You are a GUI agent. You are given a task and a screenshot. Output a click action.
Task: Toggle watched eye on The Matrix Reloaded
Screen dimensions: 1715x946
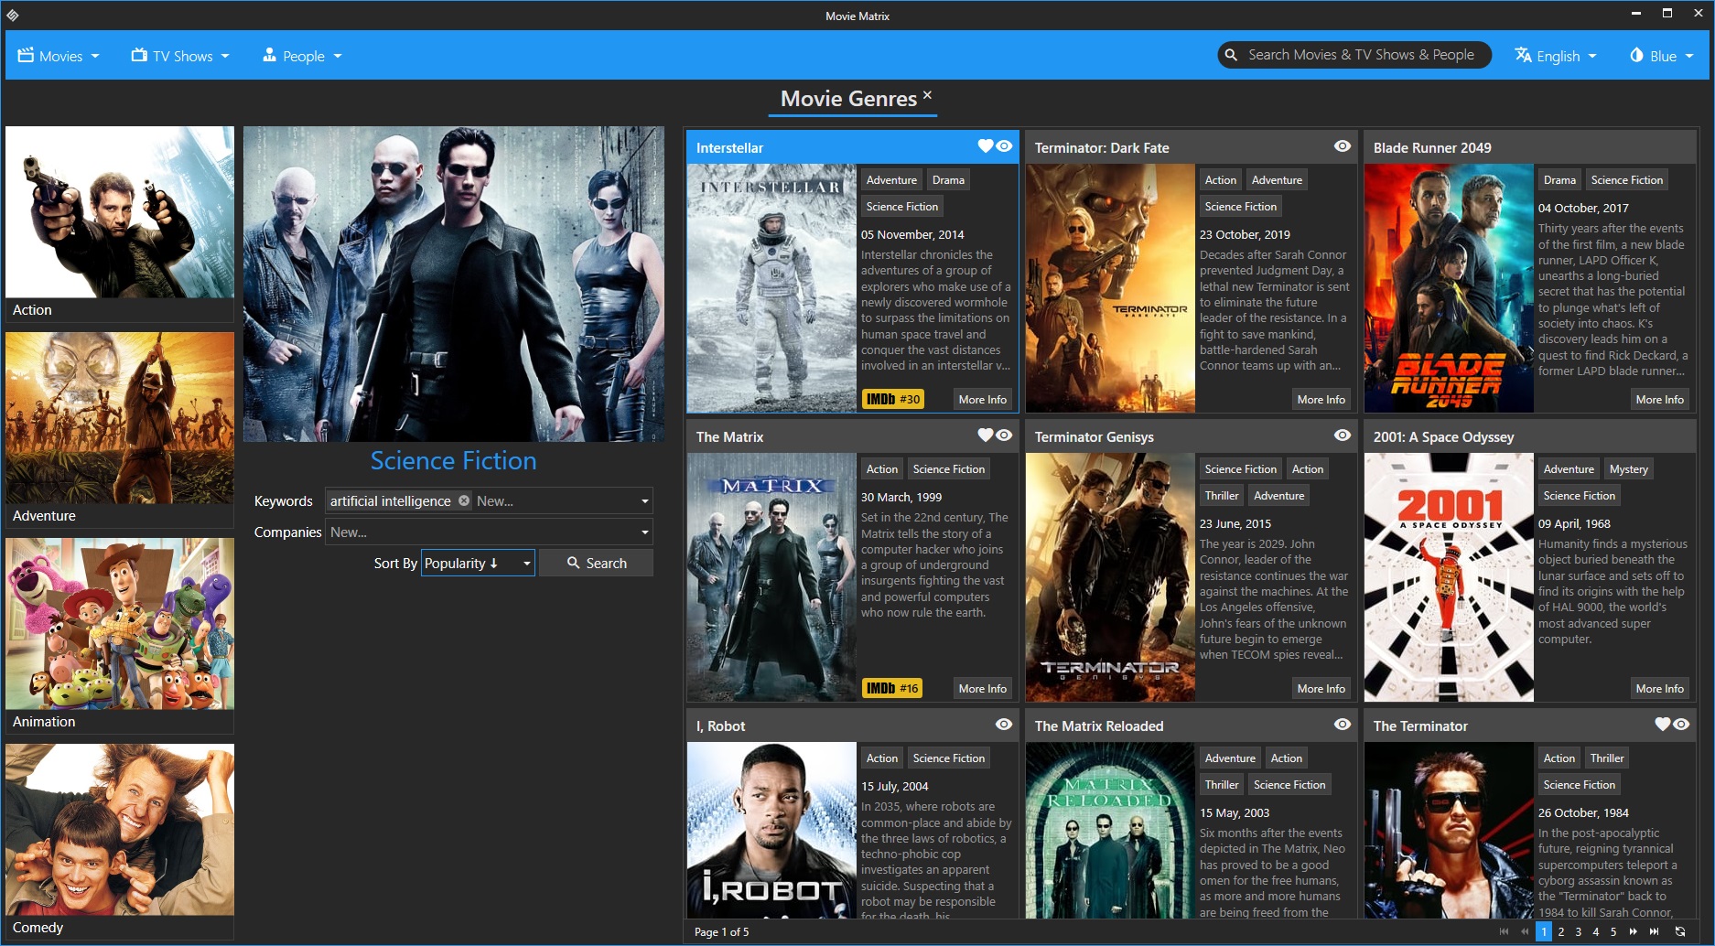[x=1343, y=725]
